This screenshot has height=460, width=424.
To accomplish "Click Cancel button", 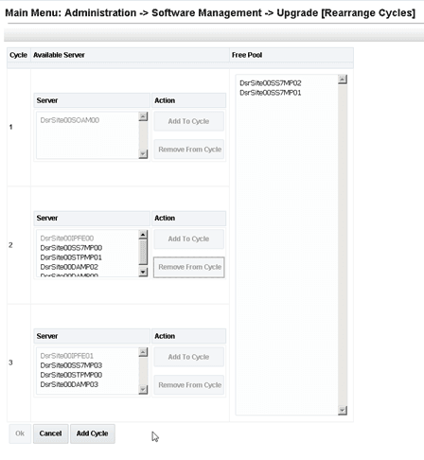I will pos(50,433).
